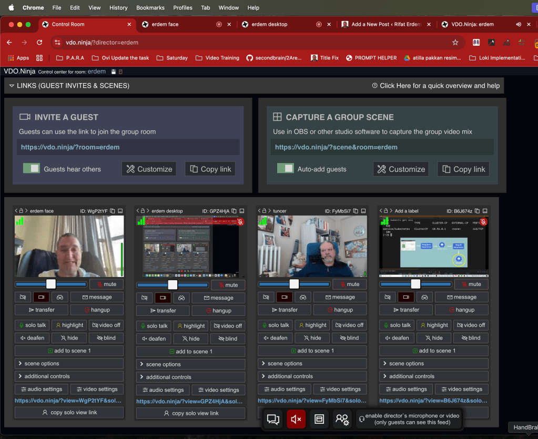Image resolution: width=538 pixels, height=439 pixels.
Task: Click the tuncer video preview thumbnail
Action: click(x=312, y=246)
